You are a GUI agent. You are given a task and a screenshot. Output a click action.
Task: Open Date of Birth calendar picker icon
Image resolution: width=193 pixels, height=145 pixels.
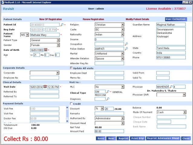click(46, 50)
